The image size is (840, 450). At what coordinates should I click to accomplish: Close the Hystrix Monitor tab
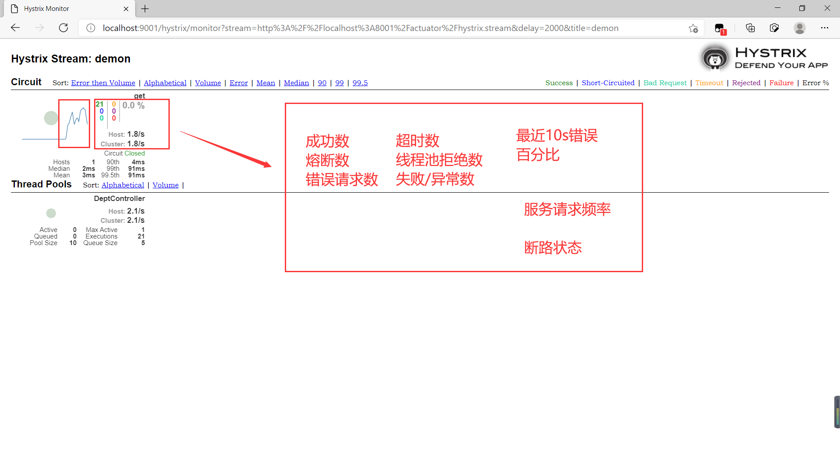(126, 9)
